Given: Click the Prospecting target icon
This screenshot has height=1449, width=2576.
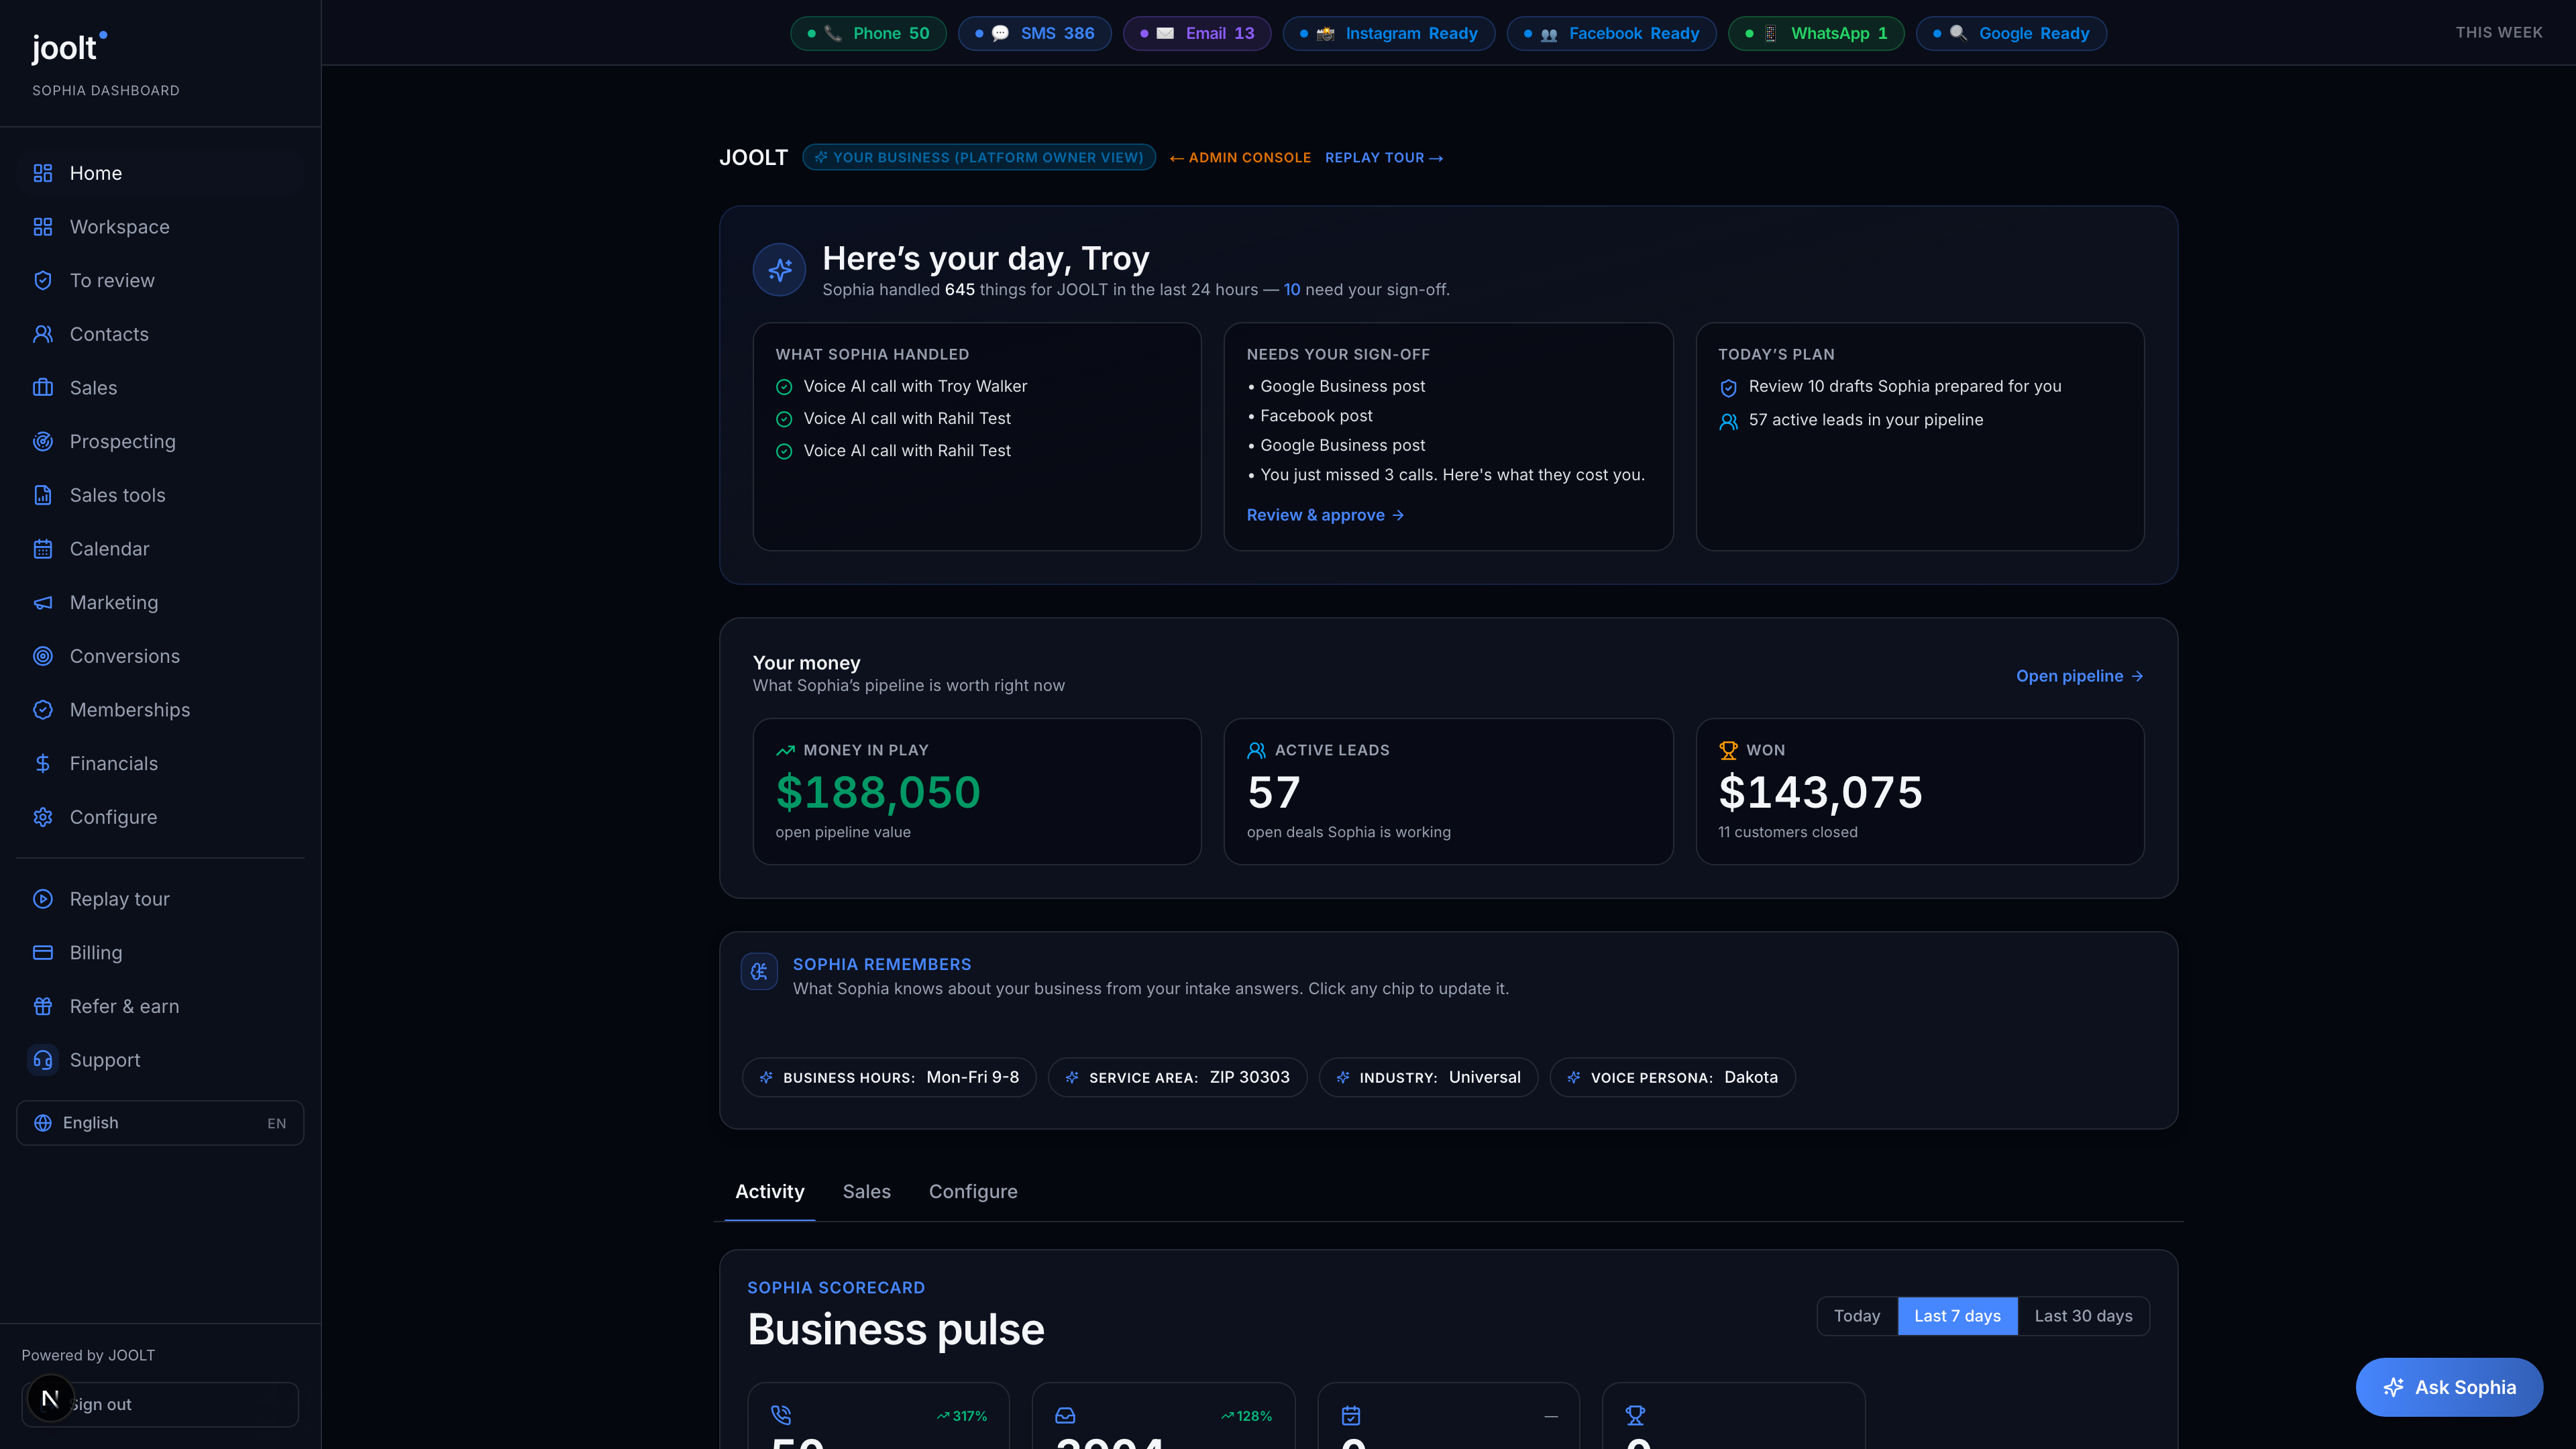Looking at the screenshot, I should coord(42,442).
